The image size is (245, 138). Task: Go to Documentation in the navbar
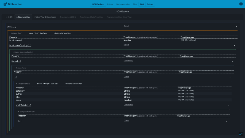click(123, 4)
